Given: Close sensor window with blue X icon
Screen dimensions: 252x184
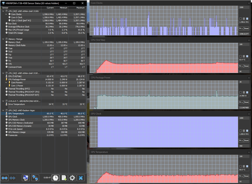Looking at the screenshot, I should click(81, 178).
